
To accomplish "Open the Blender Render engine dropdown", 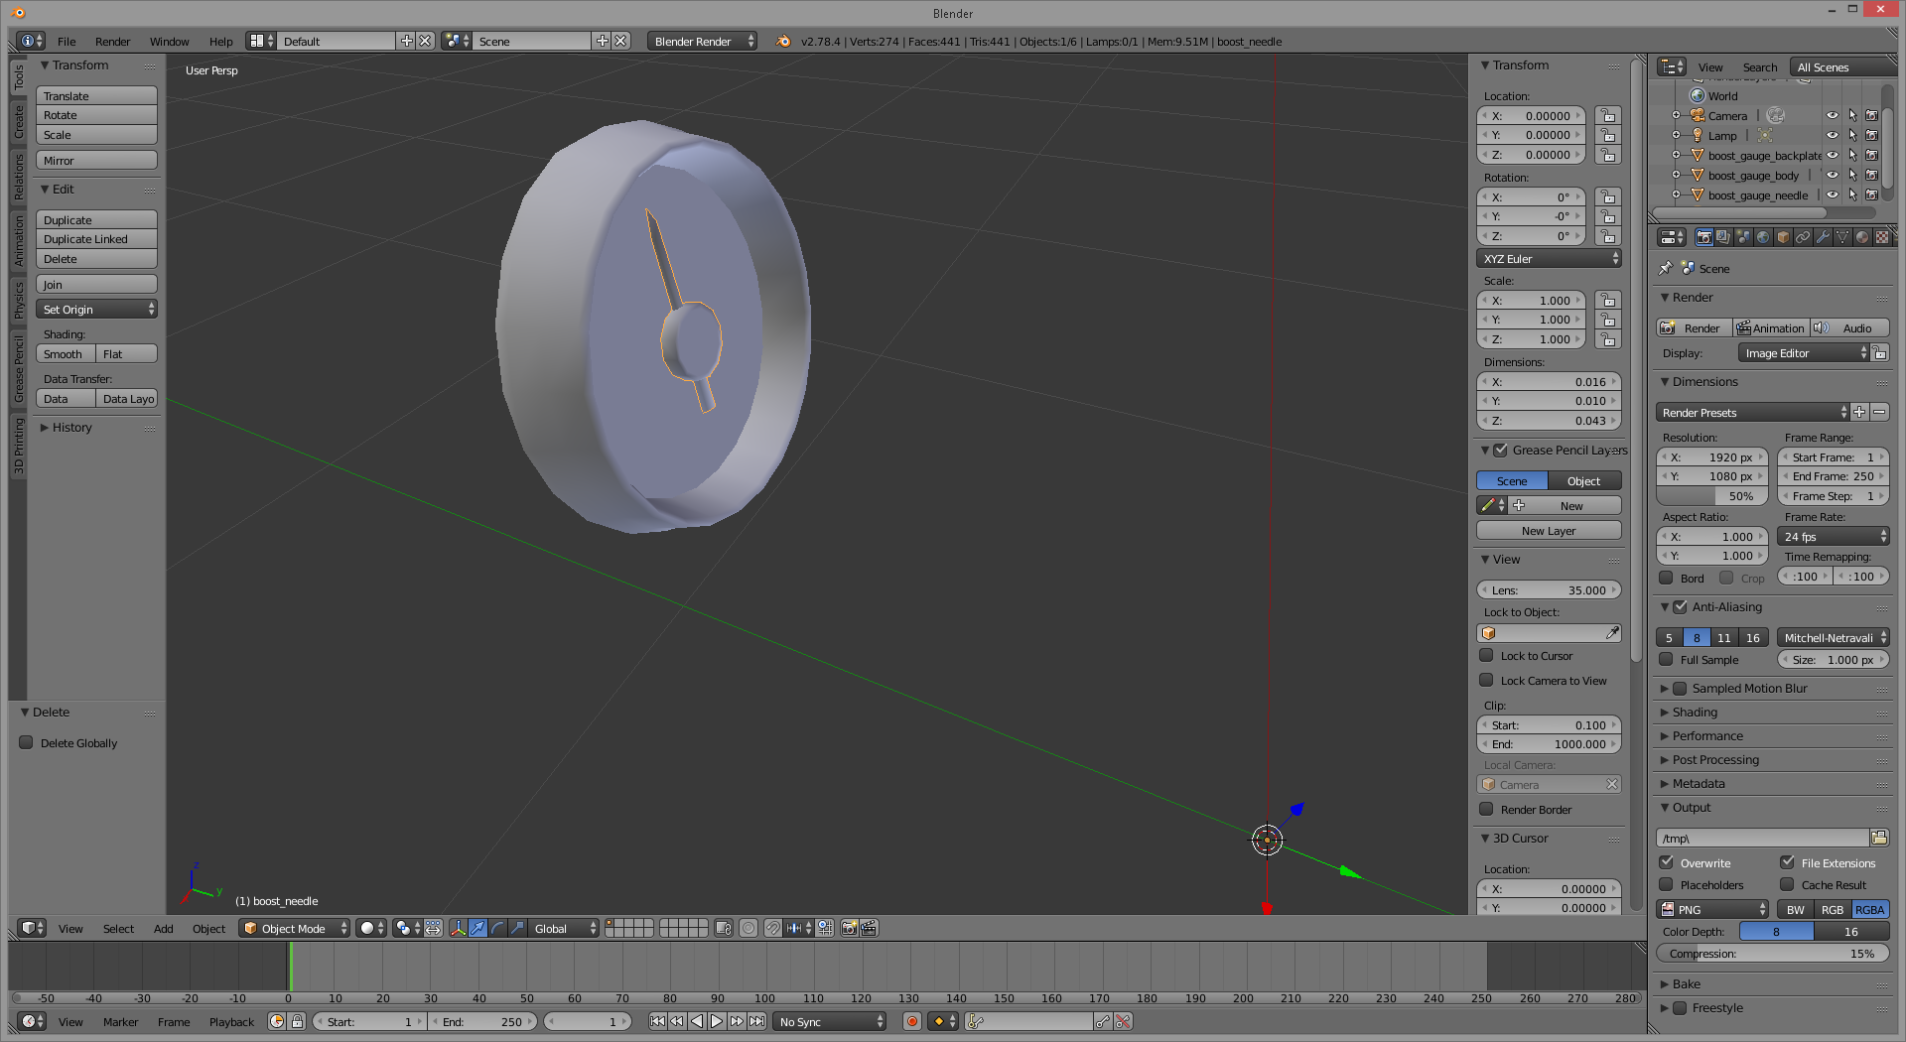I will (x=703, y=41).
